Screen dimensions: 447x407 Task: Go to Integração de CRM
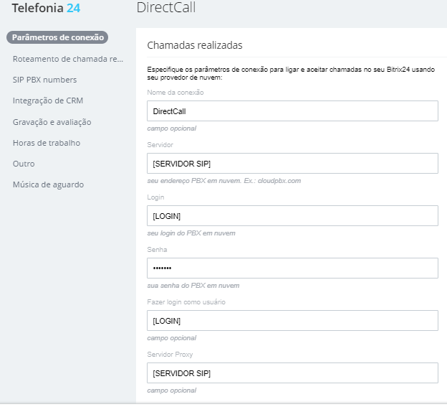[x=48, y=100]
